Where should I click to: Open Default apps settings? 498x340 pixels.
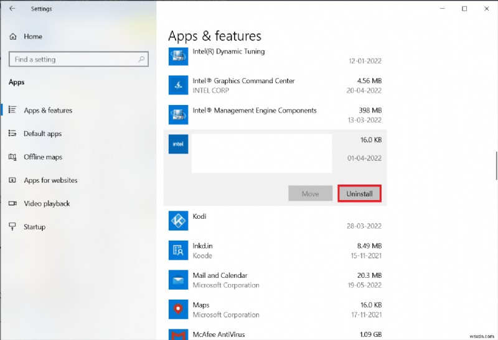point(42,134)
